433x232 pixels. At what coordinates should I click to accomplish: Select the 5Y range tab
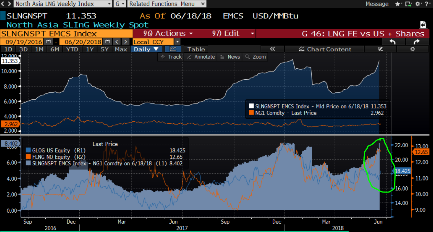tap(105, 49)
